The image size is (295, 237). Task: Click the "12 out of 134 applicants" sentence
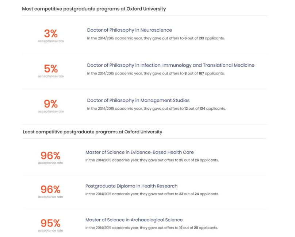click(x=156, y=109)
